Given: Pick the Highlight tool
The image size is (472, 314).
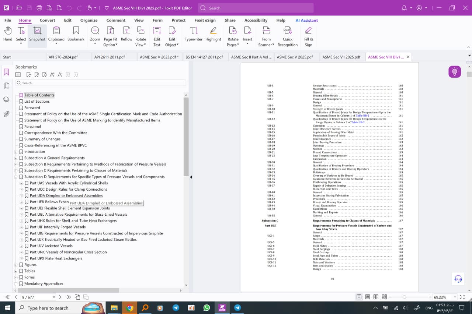Looking at the screenshot, I should (x=213, y=34).
